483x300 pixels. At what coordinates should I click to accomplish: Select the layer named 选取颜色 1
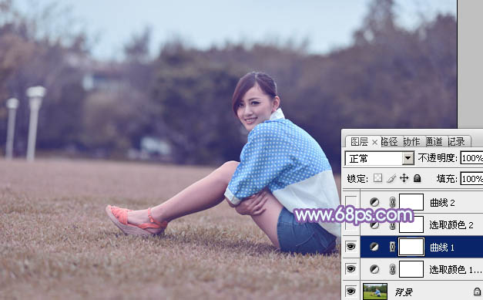(x=455, y=270)
